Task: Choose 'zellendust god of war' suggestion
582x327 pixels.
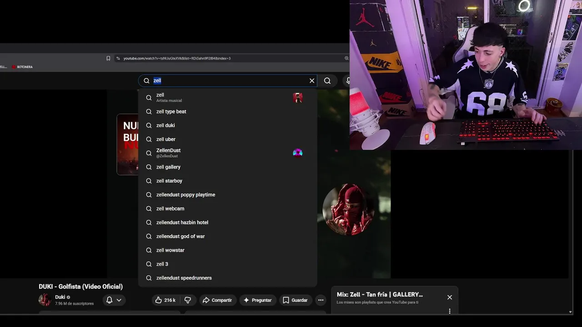Action: click(227, 236)
